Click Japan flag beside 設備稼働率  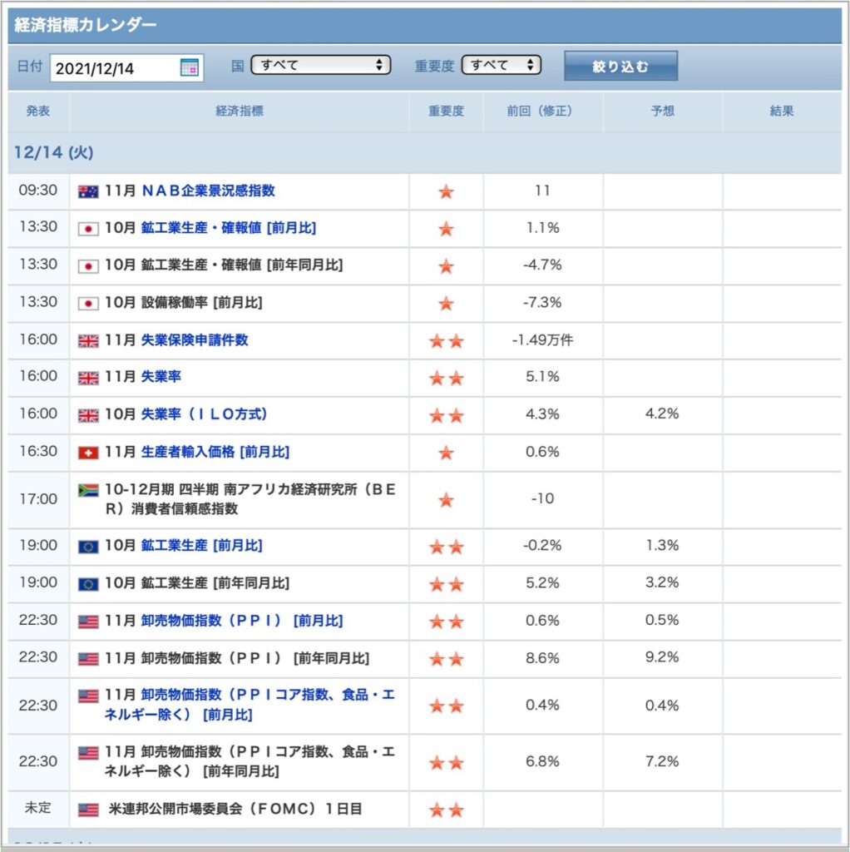88,304
